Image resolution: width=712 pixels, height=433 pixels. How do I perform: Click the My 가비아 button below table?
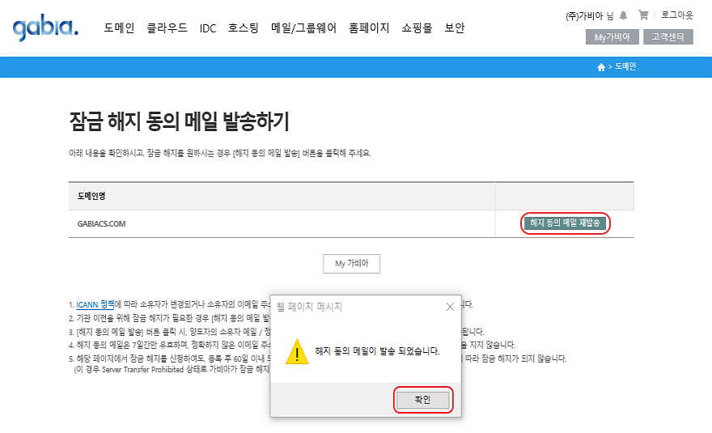point(351,264)
